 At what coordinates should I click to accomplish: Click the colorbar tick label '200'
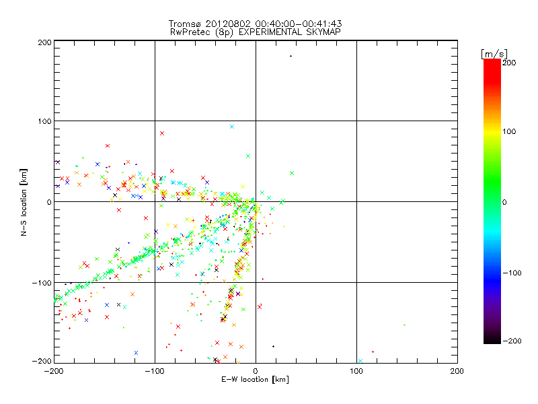tap(509, 63)
